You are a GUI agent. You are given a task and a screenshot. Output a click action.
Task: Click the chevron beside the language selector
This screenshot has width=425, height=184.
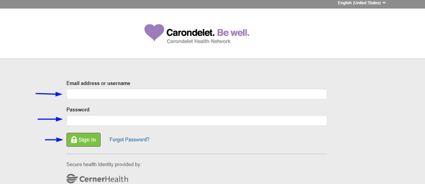tap(384, 3)
